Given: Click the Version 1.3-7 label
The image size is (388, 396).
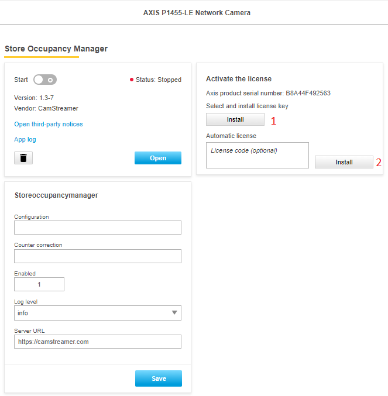Looking at the screenshot, I should (x=34, y=98).
